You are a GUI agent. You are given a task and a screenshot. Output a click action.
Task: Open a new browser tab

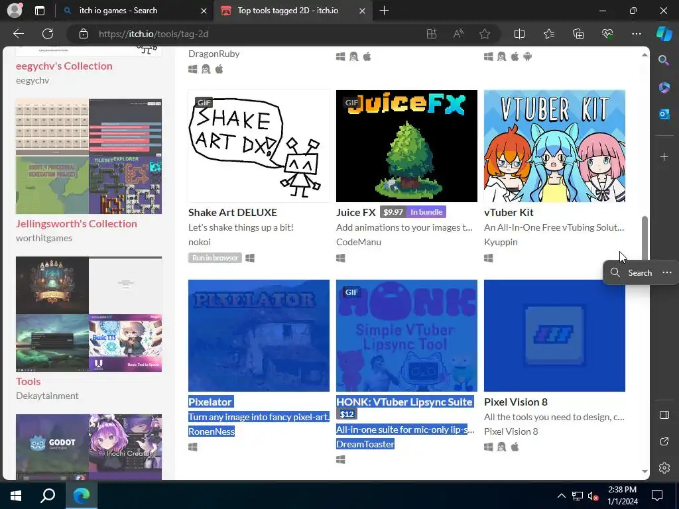(384, 11)
